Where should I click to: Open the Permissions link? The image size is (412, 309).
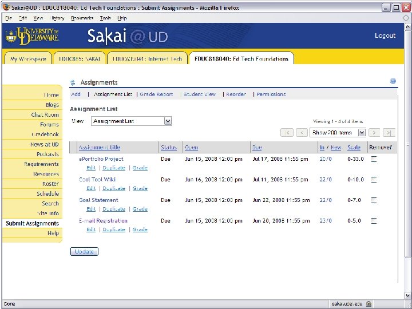[271, 94]
